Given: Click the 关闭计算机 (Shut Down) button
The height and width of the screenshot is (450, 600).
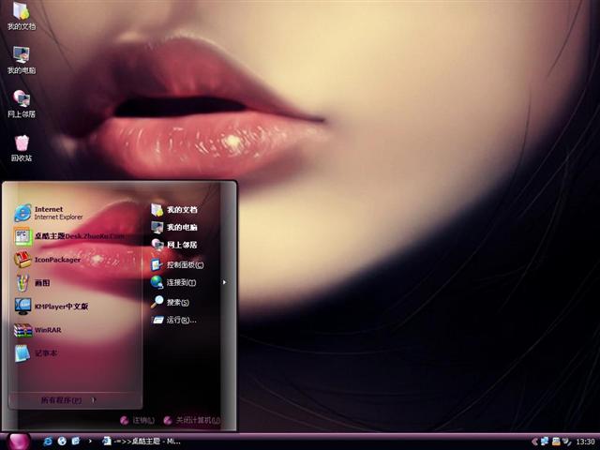Looking at the screenshot, I should (x=191, y=420).
